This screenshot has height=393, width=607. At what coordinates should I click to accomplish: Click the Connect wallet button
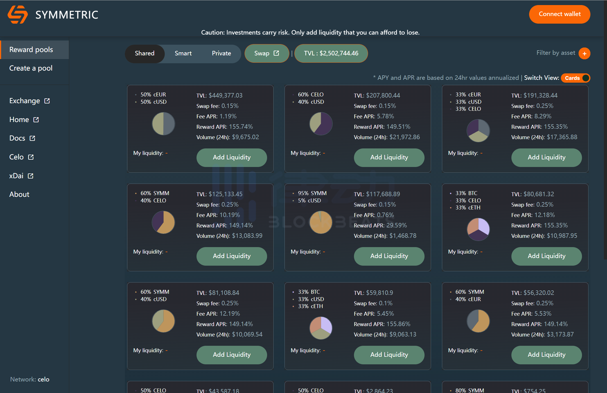[559, 14]
